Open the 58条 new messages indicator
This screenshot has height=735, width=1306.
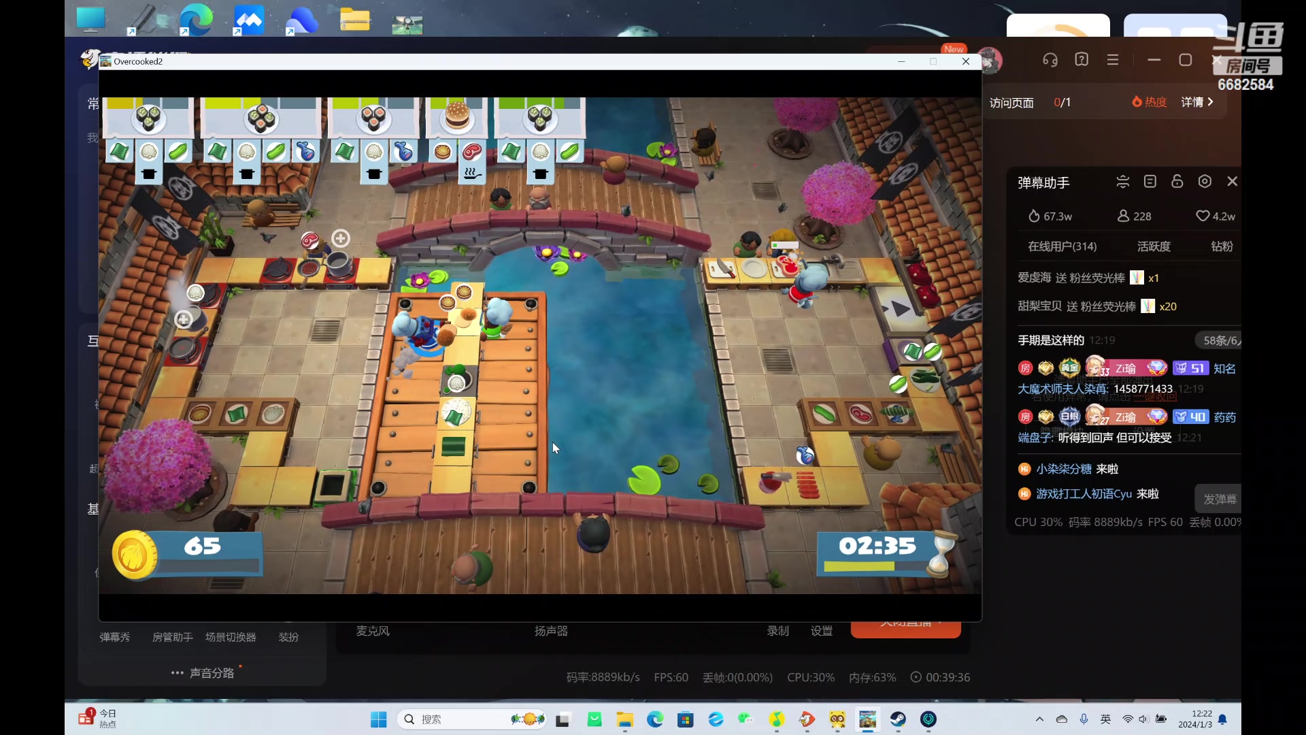coord(1219,340)
